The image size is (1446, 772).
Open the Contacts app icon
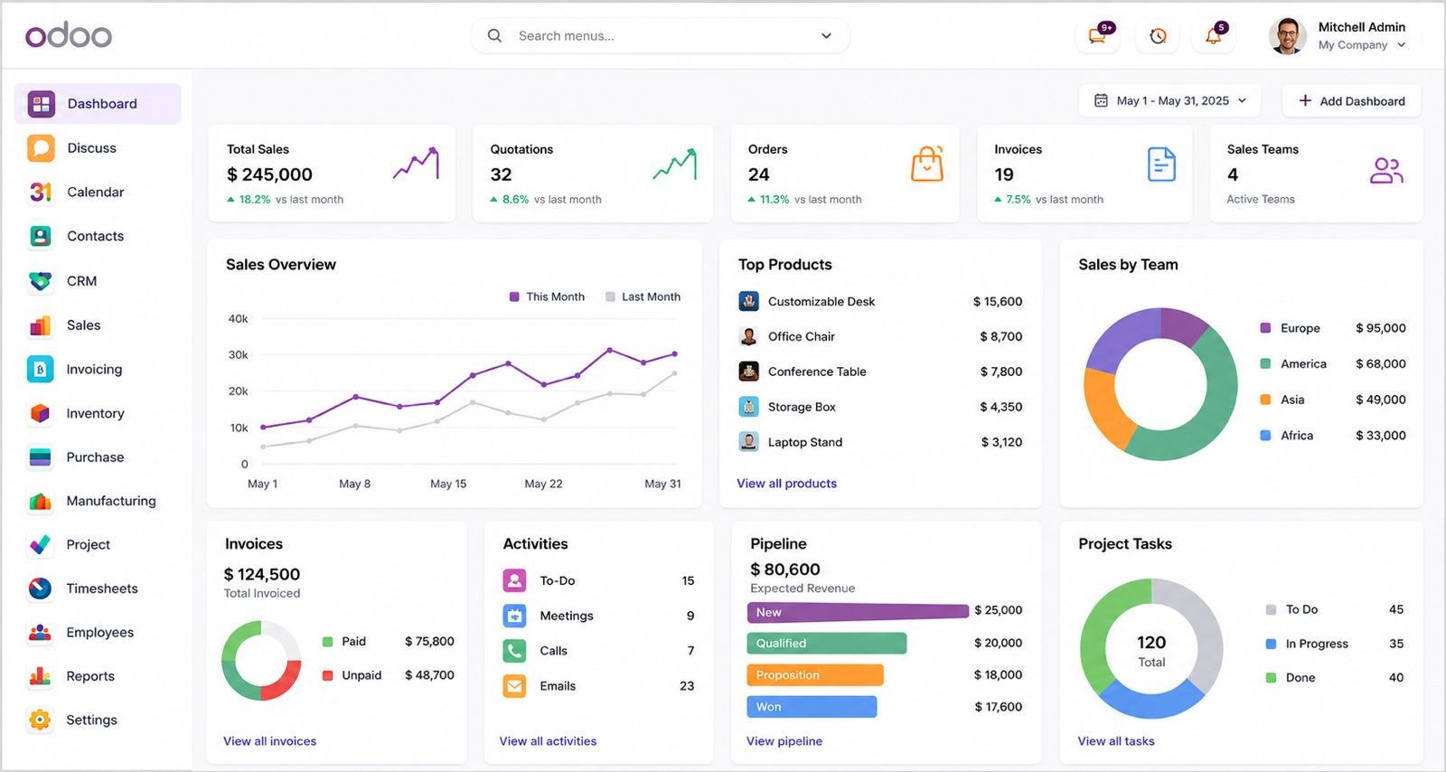click(41, 236)
